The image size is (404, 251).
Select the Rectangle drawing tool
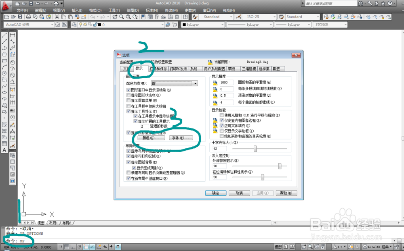point(4,60)
